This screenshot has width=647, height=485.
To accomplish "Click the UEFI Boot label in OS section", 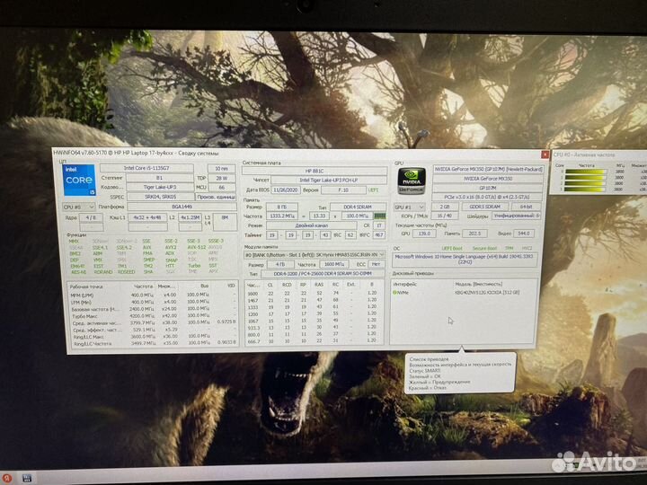I will [452, 248].
